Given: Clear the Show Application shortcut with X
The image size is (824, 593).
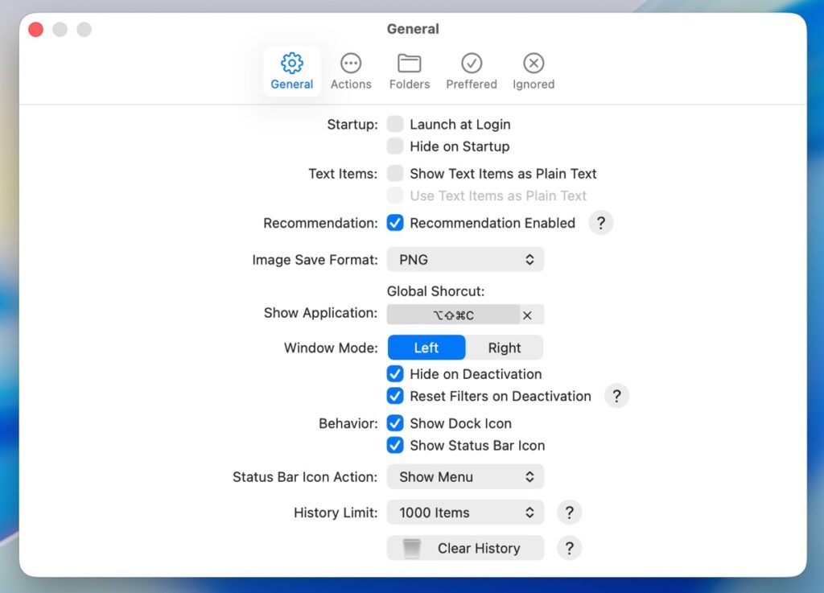Looking at the screenshot, I should 527,315.
